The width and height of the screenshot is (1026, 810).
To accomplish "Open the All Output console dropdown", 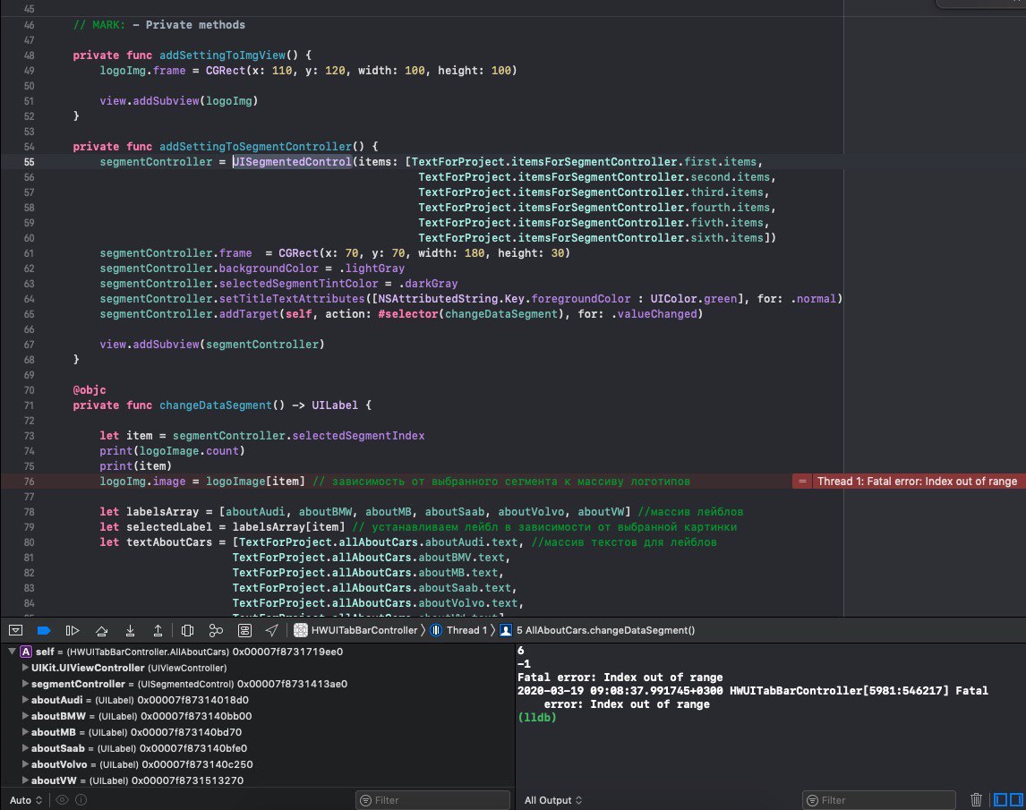I will pyautogui.click(x=553, y=800).
